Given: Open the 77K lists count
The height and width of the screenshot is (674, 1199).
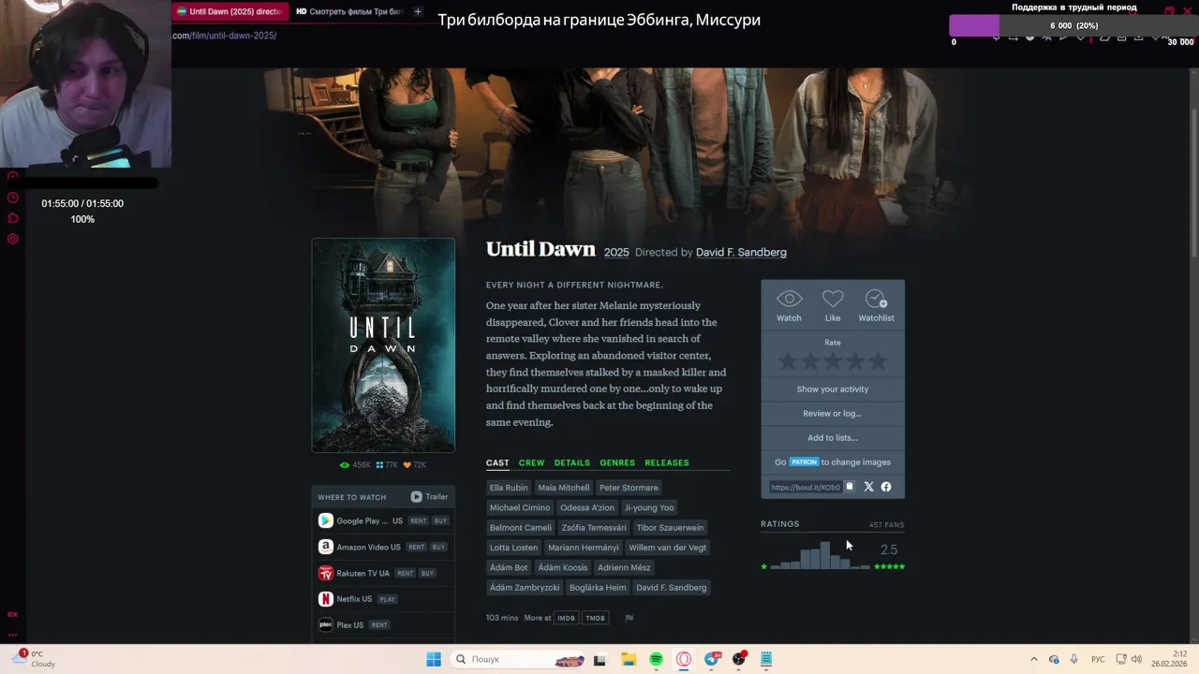Looking at the screenshot, I should pos(387,465).
